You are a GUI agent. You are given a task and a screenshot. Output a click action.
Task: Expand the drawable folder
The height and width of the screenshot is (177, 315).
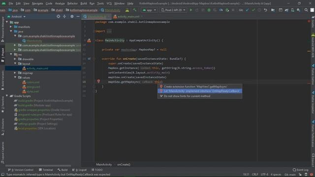click(15, 59)
